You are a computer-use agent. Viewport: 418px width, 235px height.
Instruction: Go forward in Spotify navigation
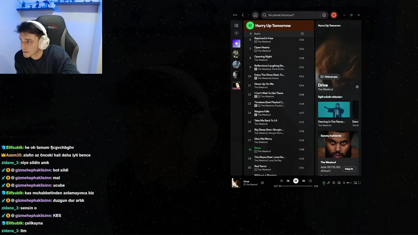point(248,15)
